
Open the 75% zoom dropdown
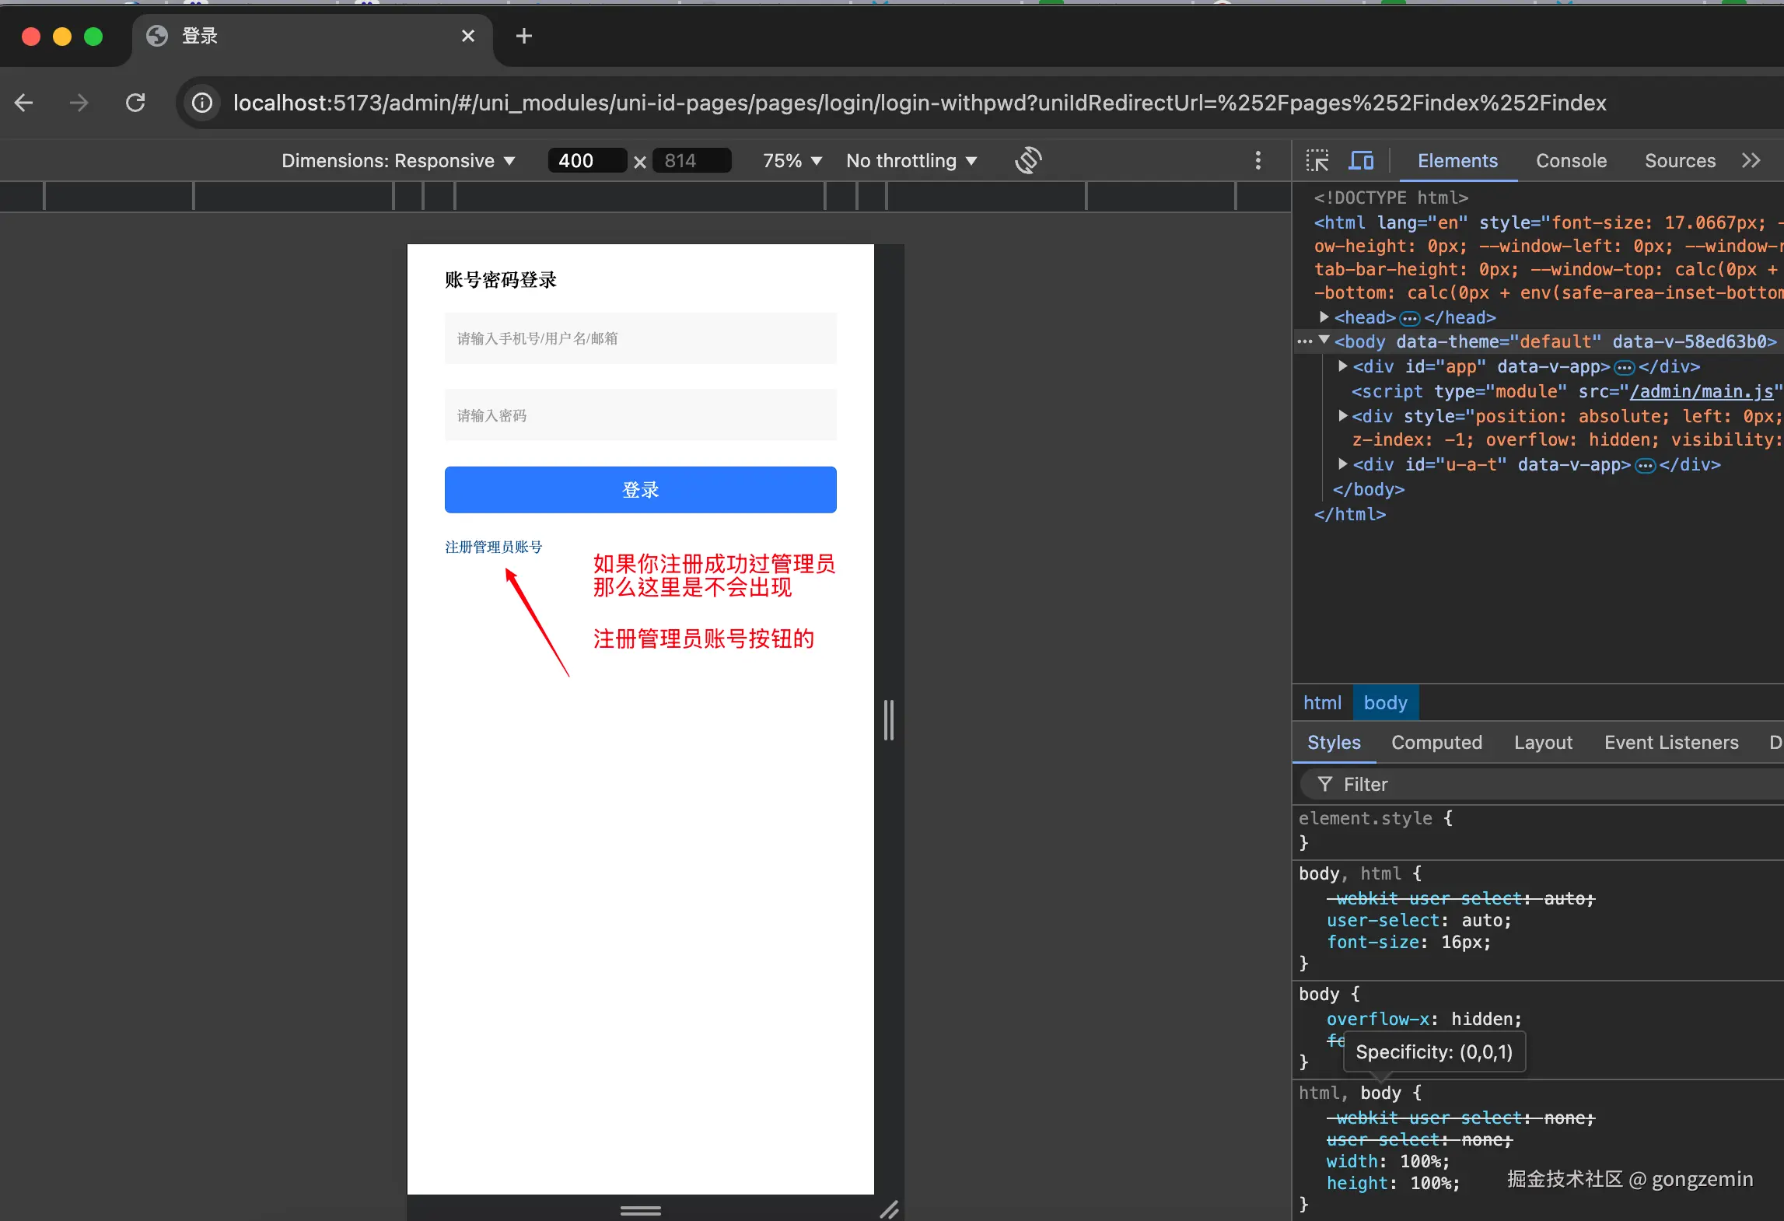792,161
